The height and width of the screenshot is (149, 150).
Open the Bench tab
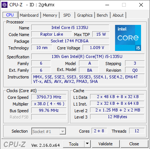102,15
